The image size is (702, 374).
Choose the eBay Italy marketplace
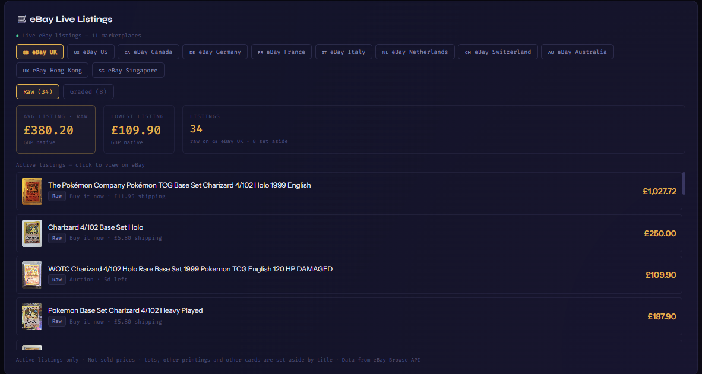344,52
